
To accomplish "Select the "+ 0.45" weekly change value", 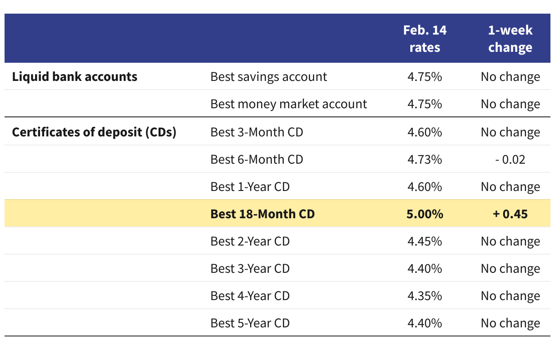I will tap(510, 214).
